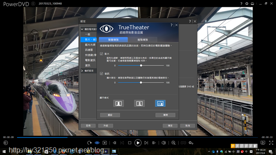Select the first single-view display mode

(119, 103)
